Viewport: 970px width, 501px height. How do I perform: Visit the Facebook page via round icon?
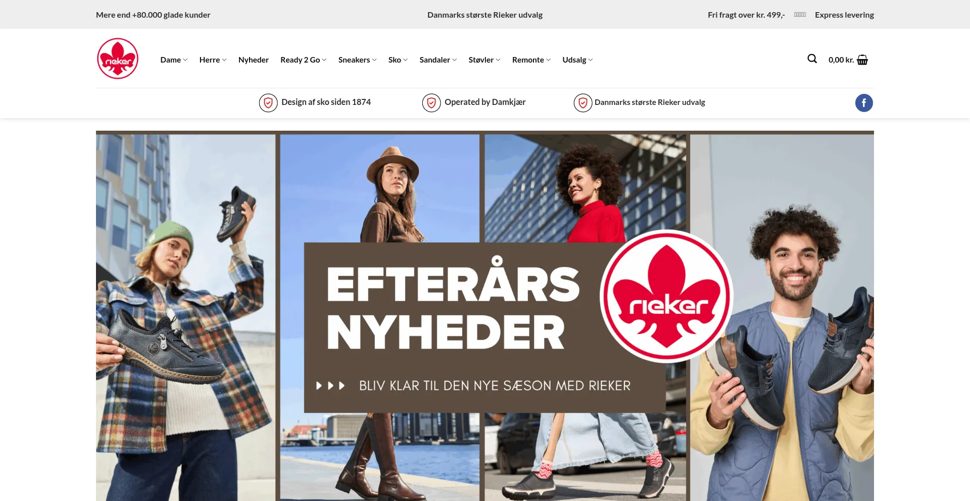pos(864,103)
